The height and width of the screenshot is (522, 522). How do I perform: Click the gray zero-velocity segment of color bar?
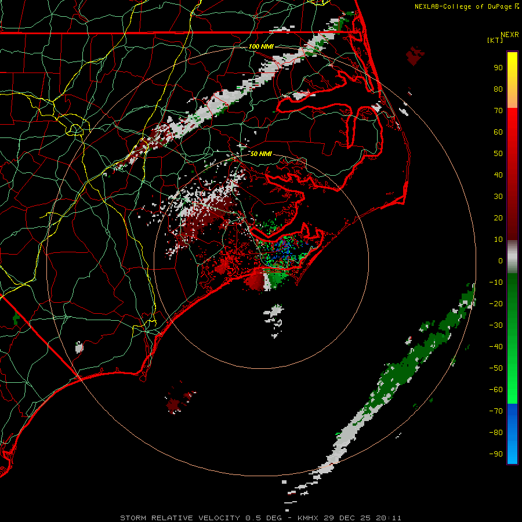pyautogui.click(x=512, y=256)
